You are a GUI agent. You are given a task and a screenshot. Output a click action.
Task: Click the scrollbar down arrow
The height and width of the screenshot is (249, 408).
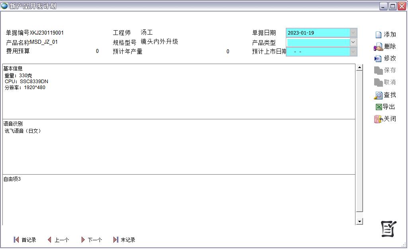tap(359, 222)
